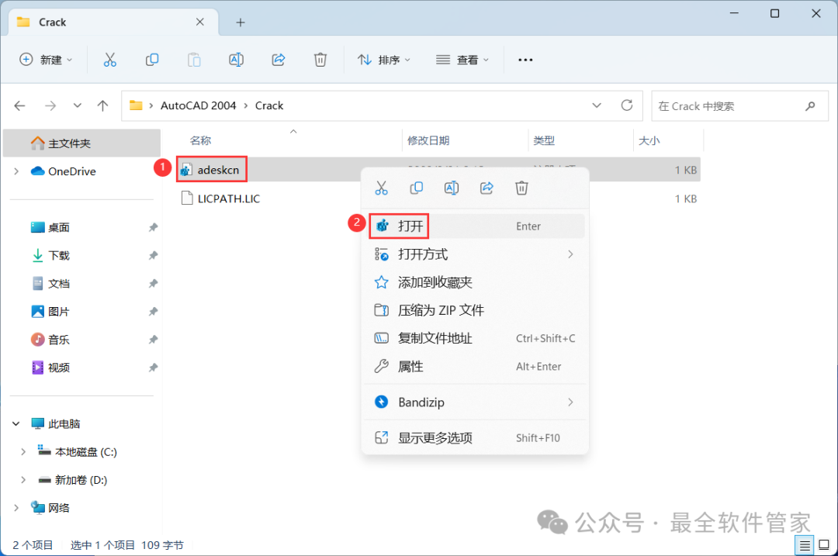The image size is (838, 556).
Task: Sort by the 名称 column header
Action: click(200, 140)
